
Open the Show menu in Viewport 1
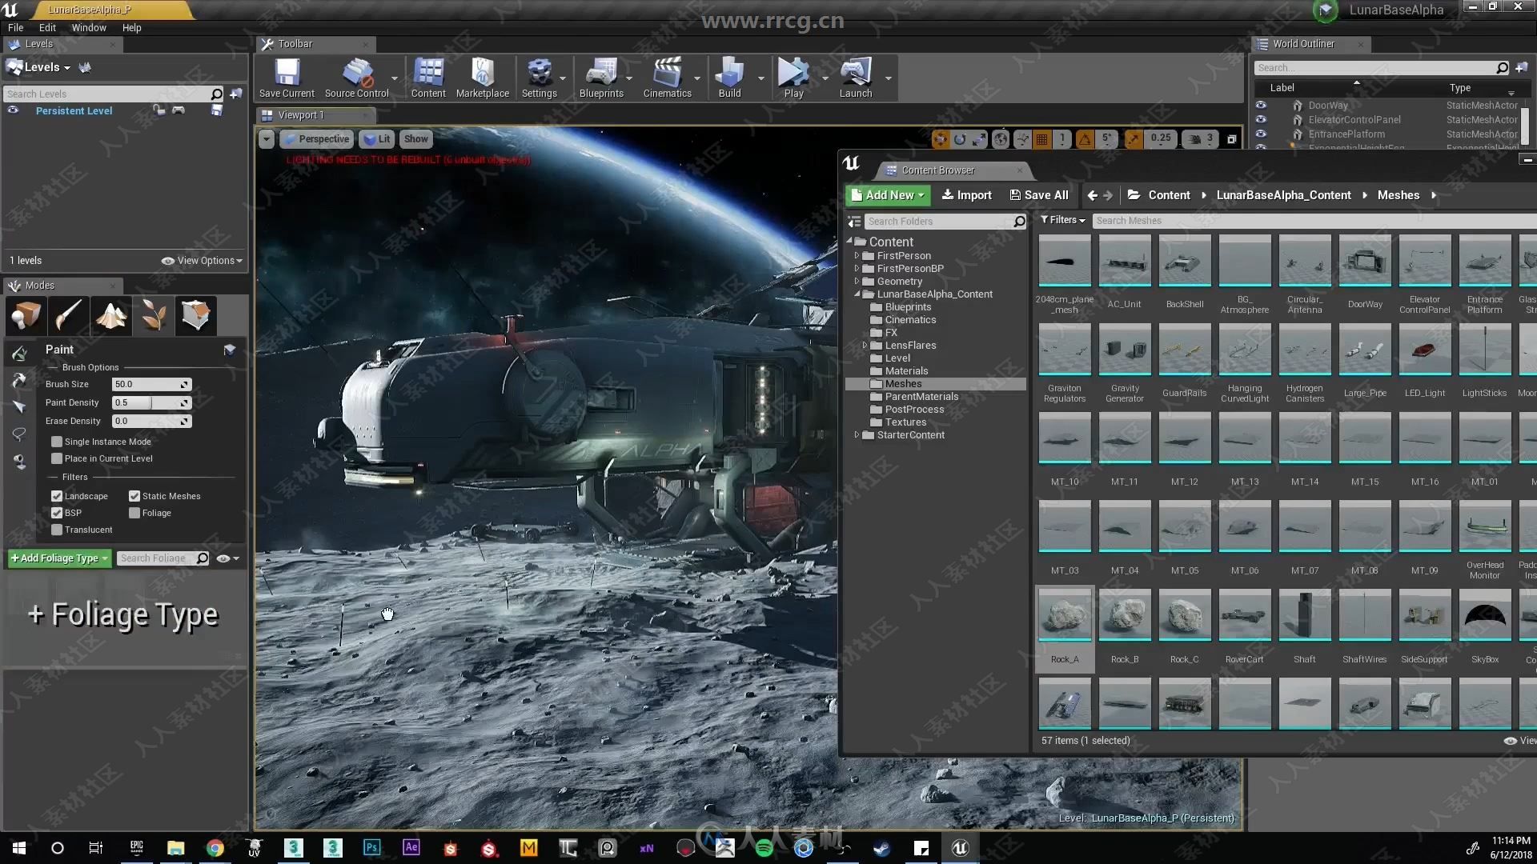[415, 138]
